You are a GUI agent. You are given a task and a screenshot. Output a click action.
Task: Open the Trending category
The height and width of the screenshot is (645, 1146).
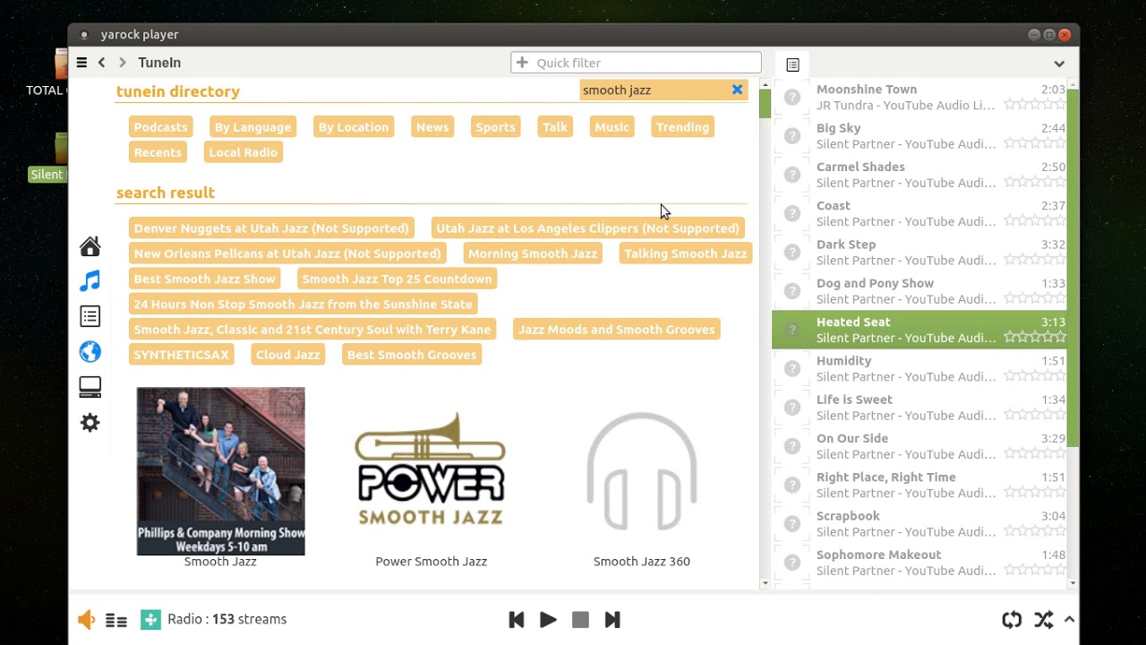tap(682, 127)
